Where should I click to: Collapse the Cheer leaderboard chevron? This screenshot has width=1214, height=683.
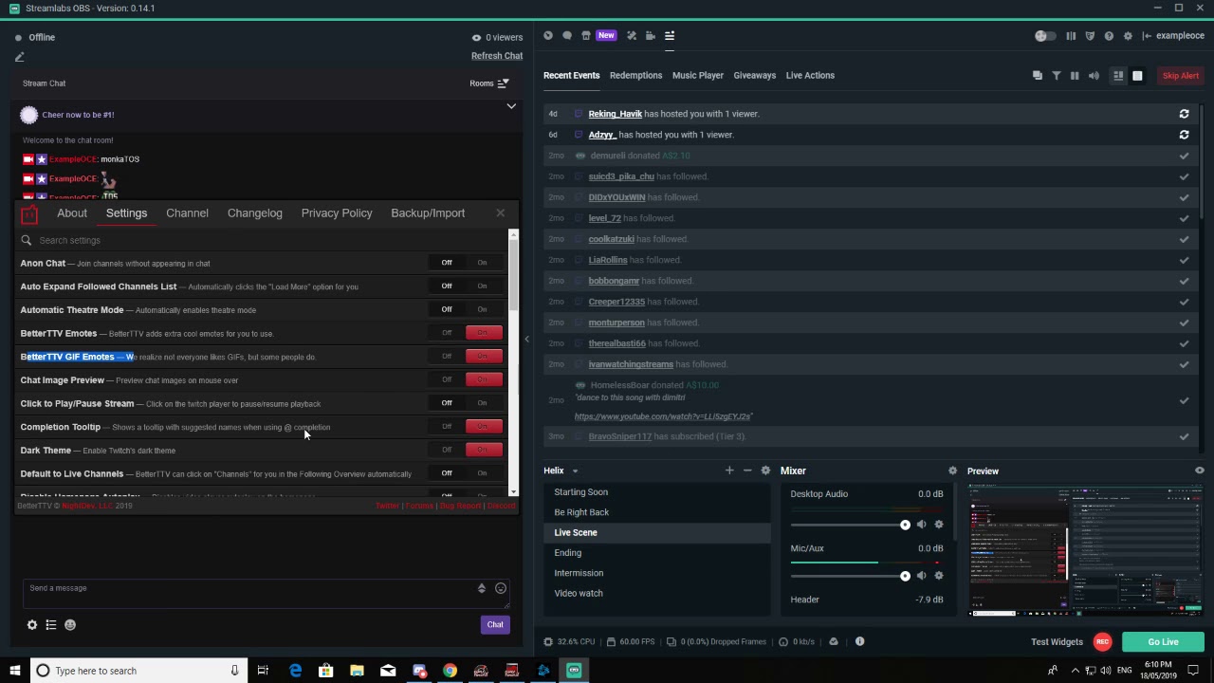[x=511, y=106]
